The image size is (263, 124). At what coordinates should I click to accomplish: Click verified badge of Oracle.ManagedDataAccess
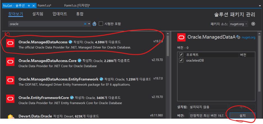[71, 42]
